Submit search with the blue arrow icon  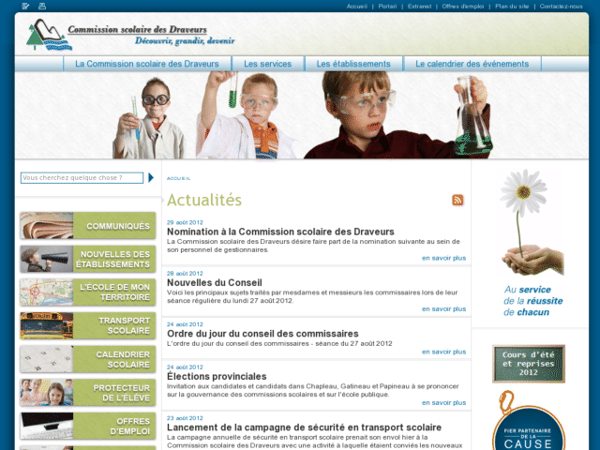pos(151,177)
